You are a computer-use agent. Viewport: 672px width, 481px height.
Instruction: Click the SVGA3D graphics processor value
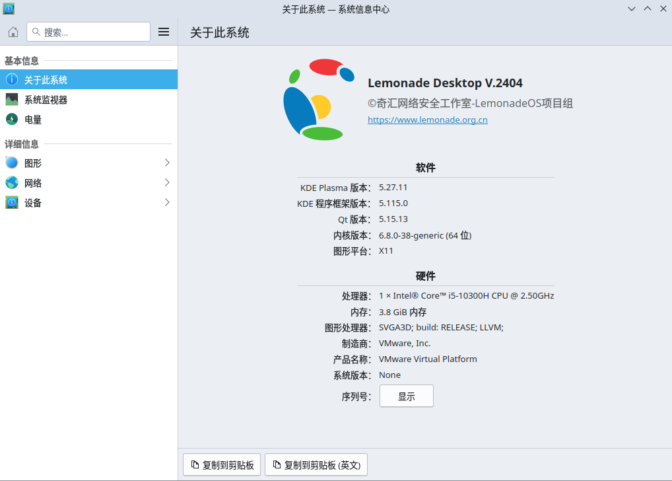441,328
